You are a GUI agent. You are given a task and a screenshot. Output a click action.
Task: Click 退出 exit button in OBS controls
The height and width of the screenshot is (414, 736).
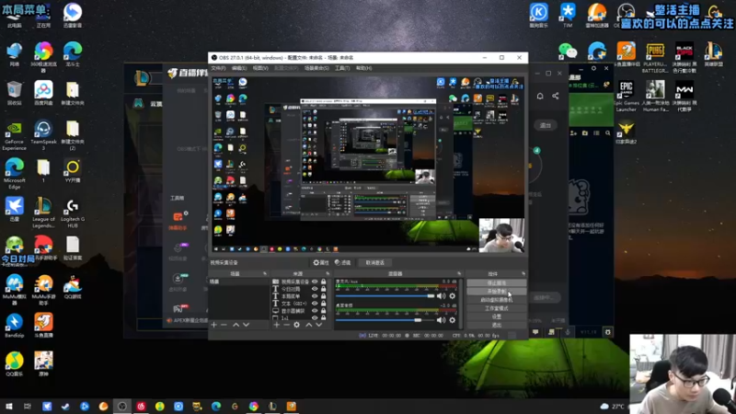(497, 325)
